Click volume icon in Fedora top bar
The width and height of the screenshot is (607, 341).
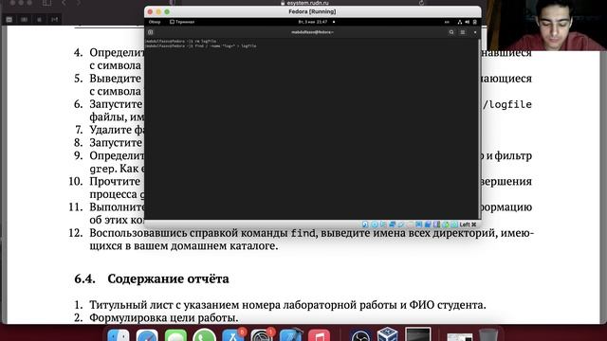click(468, 22)
